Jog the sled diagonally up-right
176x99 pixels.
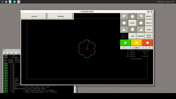tap(141, 16)
